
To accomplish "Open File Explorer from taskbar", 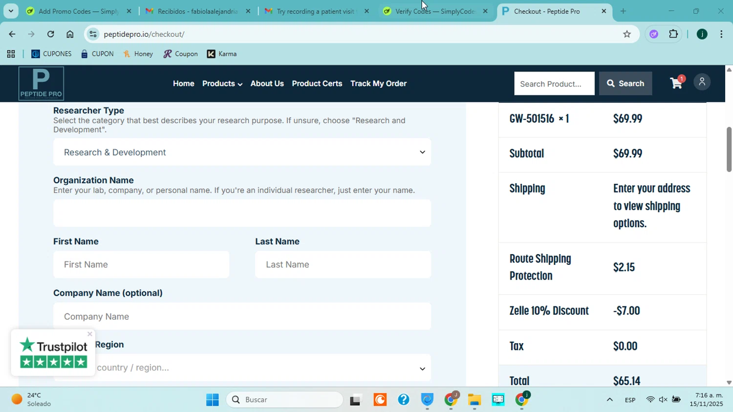I will click(474, 400).
